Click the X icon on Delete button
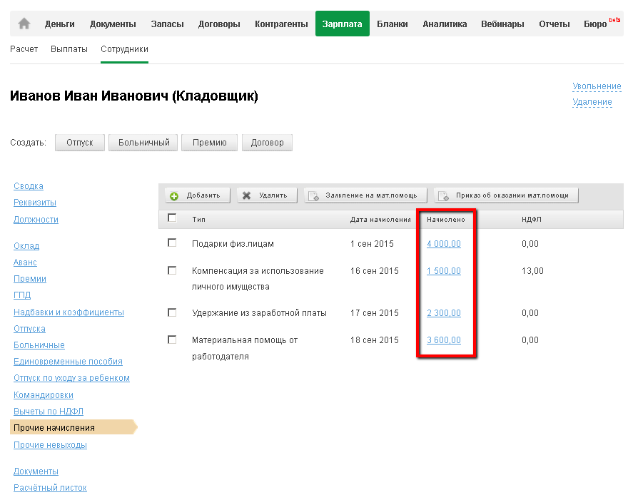 tap(247, 195)
